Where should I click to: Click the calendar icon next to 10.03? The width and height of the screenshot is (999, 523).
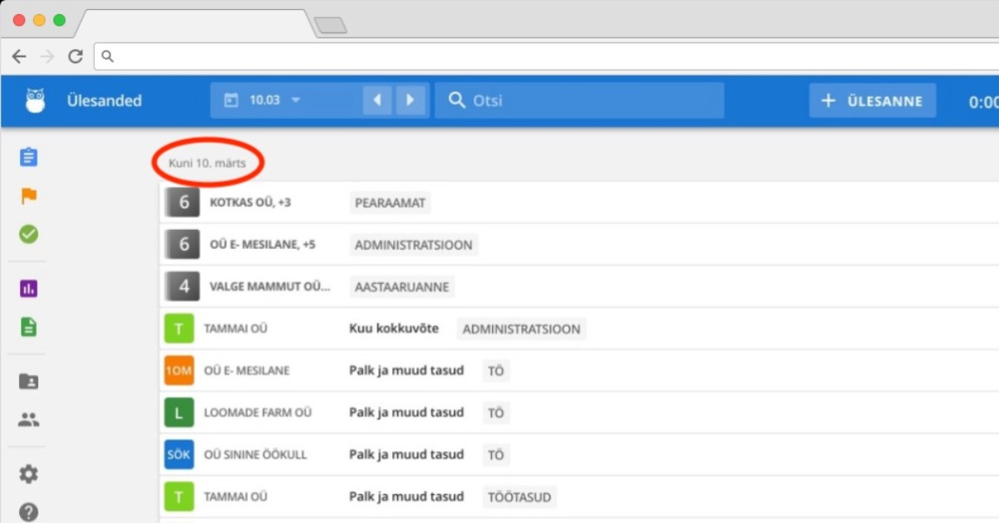(x=231, y=101)
